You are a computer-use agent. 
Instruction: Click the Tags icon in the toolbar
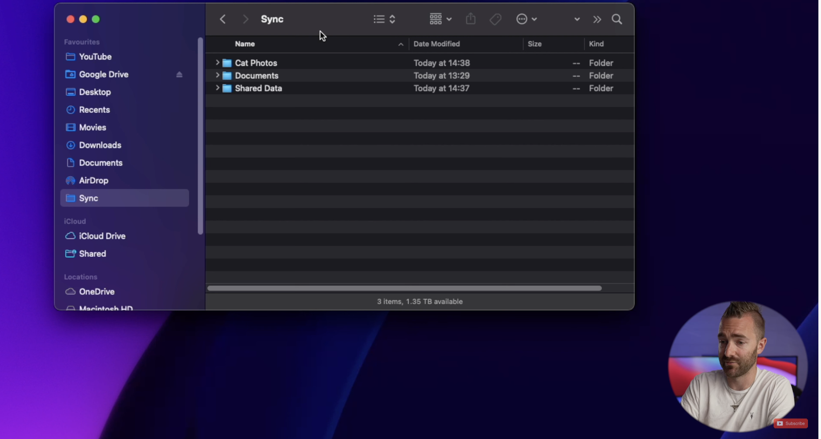coord(495,19)
